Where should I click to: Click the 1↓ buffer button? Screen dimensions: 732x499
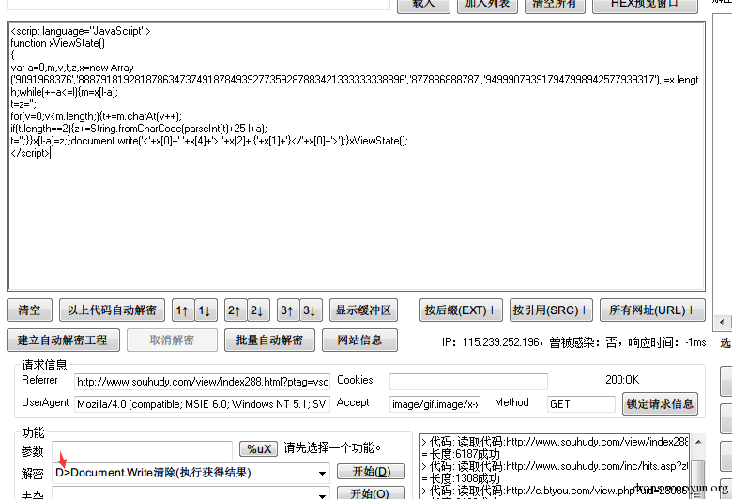click(206, 310)
